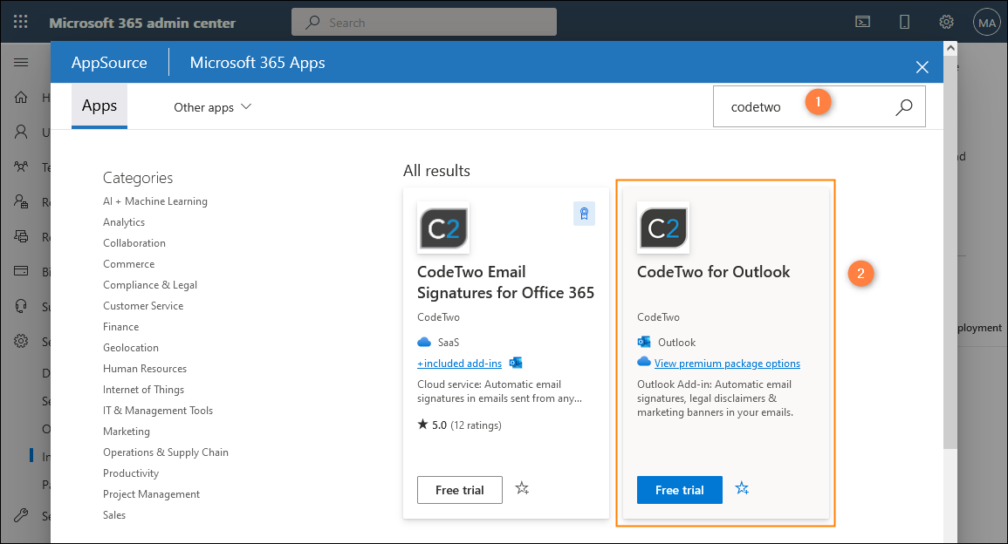Screen dimensions: 1008x544
Task: Select Collaboration category
Action: coord(134,242)
